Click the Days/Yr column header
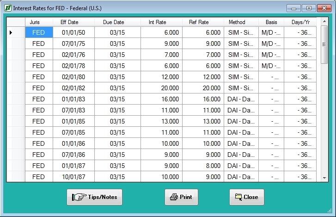This screenshot has height=217, width=336. pos(300,22)
